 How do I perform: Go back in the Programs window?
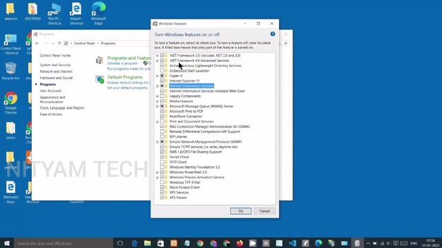(x=37, y=43)
